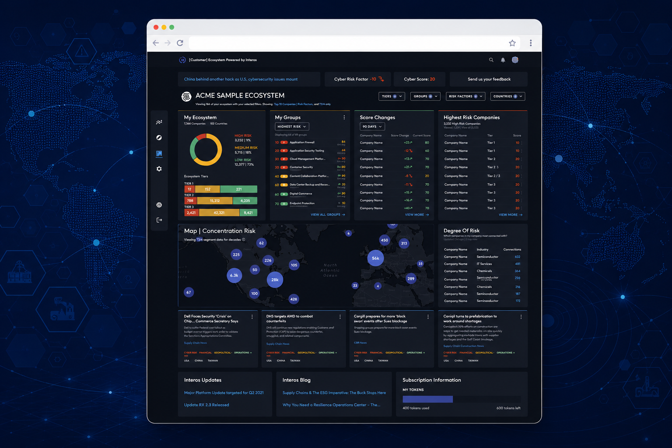Image resolution: width=672 pixels, height=448 pixels.
Task: Open the browser three-dot menu
Action: 531,43
